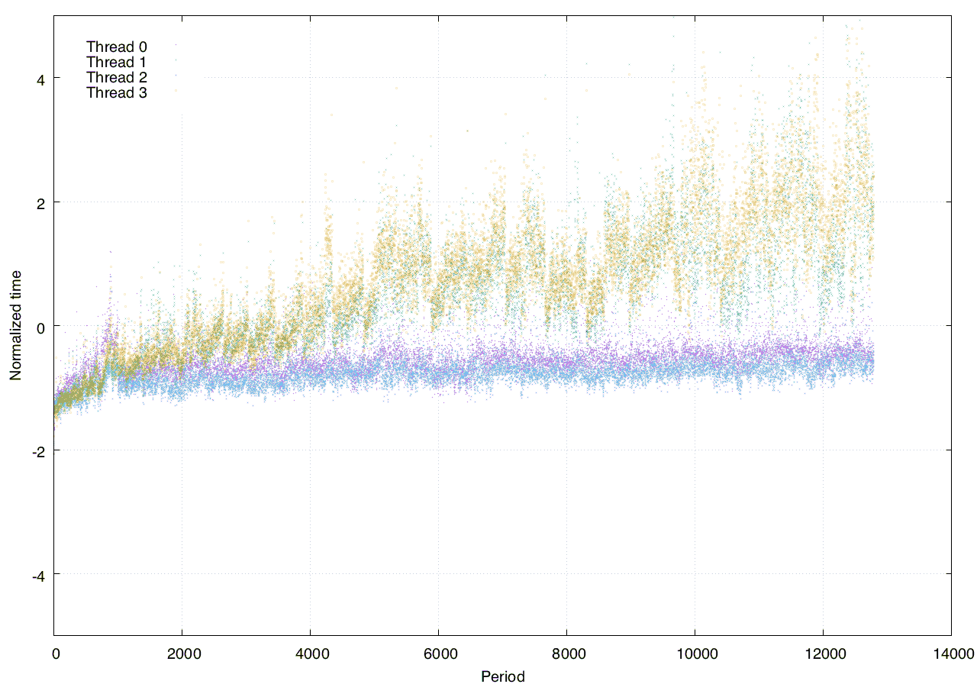Click the 'Normalized time' y-axis label
Screen dimensions: 977x684
tap(15, 326)
